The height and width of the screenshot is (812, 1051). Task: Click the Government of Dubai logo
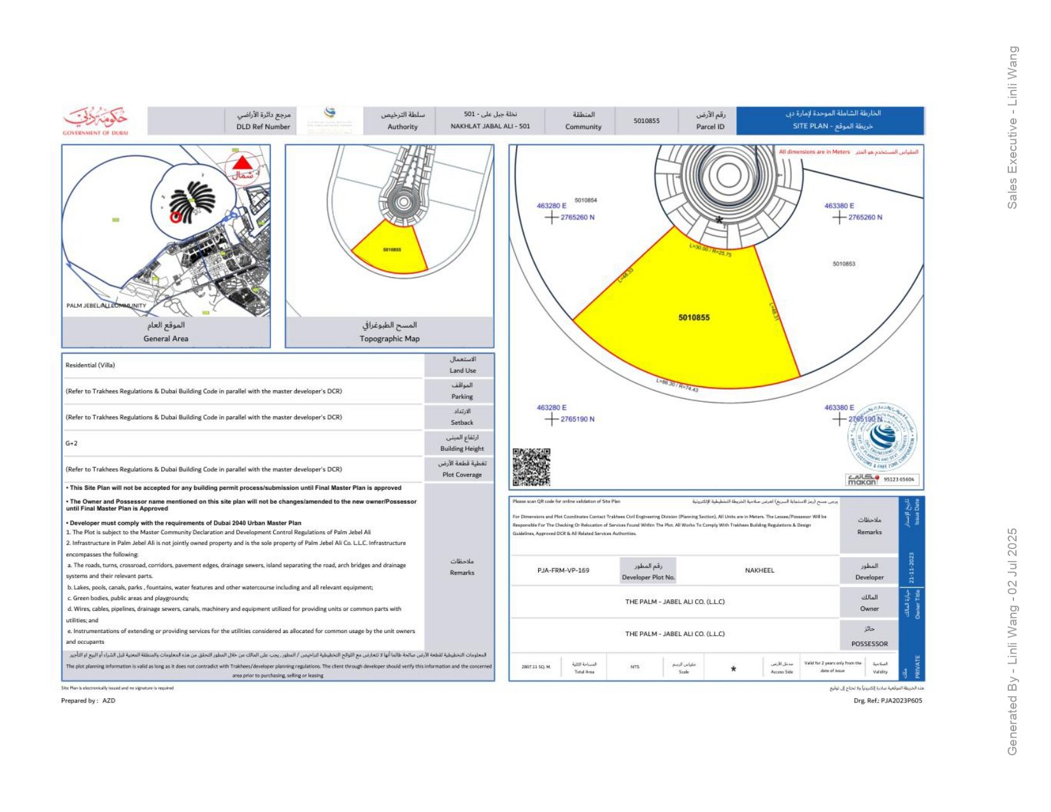[x=96, y=121]
